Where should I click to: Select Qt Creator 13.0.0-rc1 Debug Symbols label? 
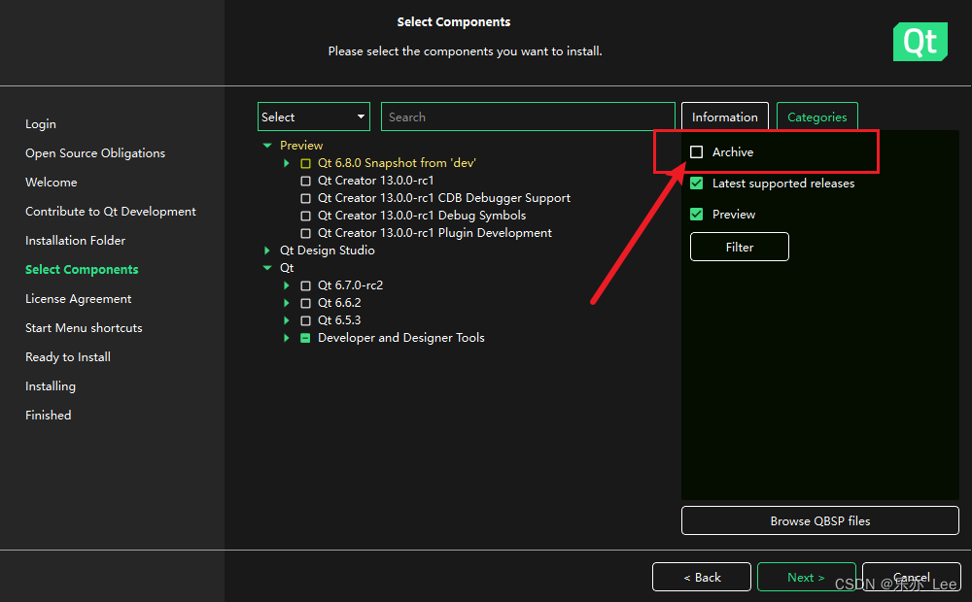pyautogui.click(x=422, y=215)
